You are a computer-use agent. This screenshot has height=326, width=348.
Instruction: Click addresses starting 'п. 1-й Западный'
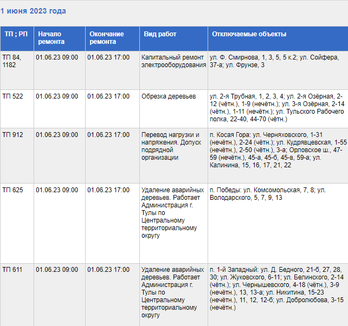point(277,289)
